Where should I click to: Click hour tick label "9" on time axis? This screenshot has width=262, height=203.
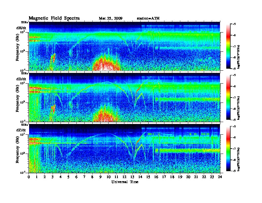click(x=101, y=177)
